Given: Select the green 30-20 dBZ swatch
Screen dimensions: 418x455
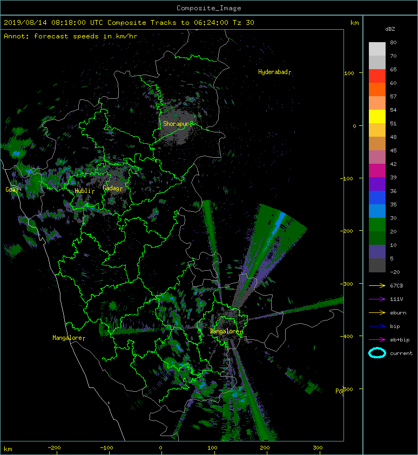Looking at the screenshot, I should (x=377, y=224).
